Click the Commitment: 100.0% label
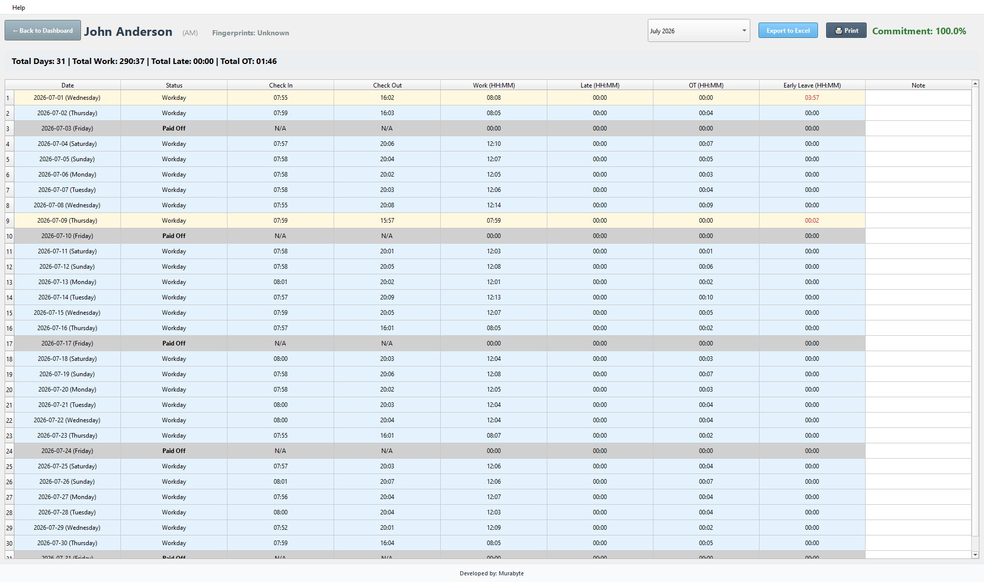 tap(919, 31)
